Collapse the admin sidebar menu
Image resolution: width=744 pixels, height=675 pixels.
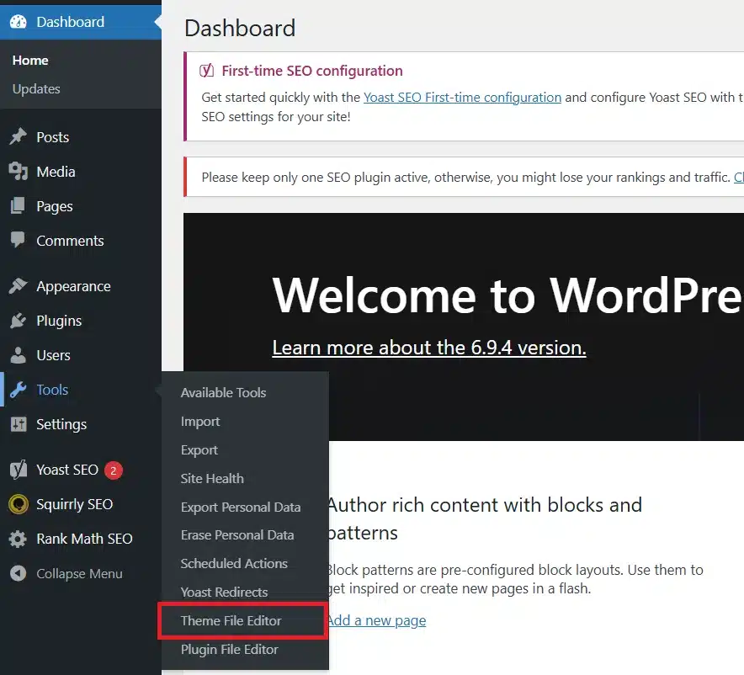click(x=19, y=573)
